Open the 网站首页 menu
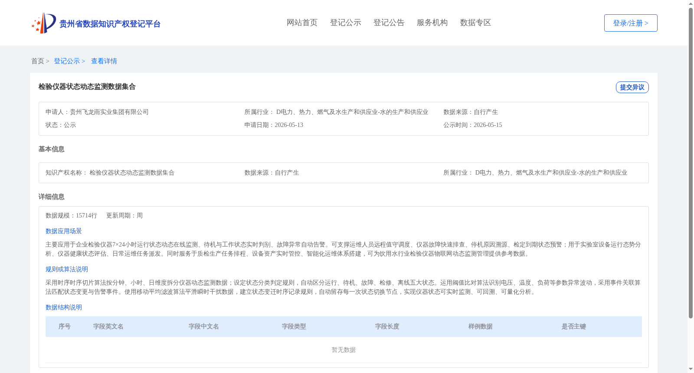The width and height of the screenshot is (694, 373). click(x=302, y=23)
